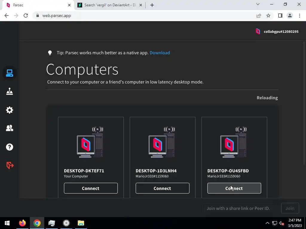Connect to DESKTOP-OU4SFBD

click(x=234, y=188)
